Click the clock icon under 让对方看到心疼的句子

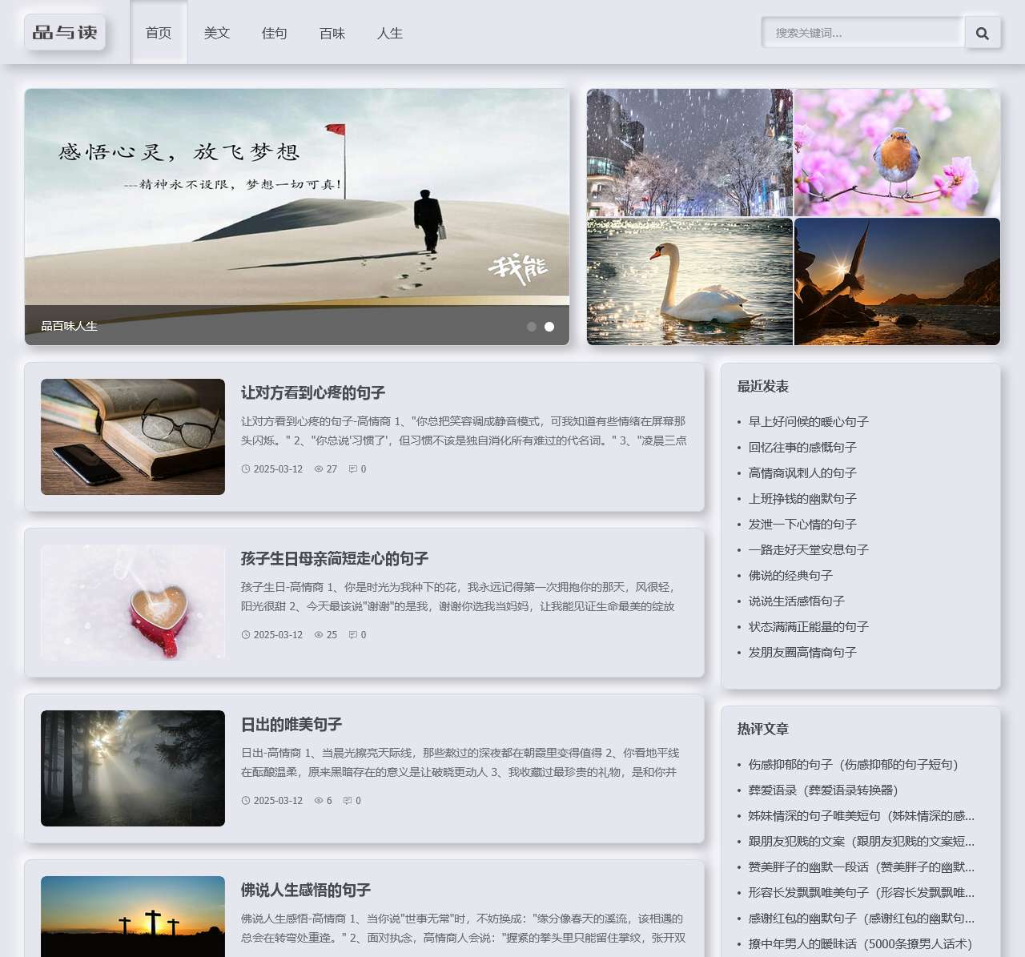pos(244,468)
